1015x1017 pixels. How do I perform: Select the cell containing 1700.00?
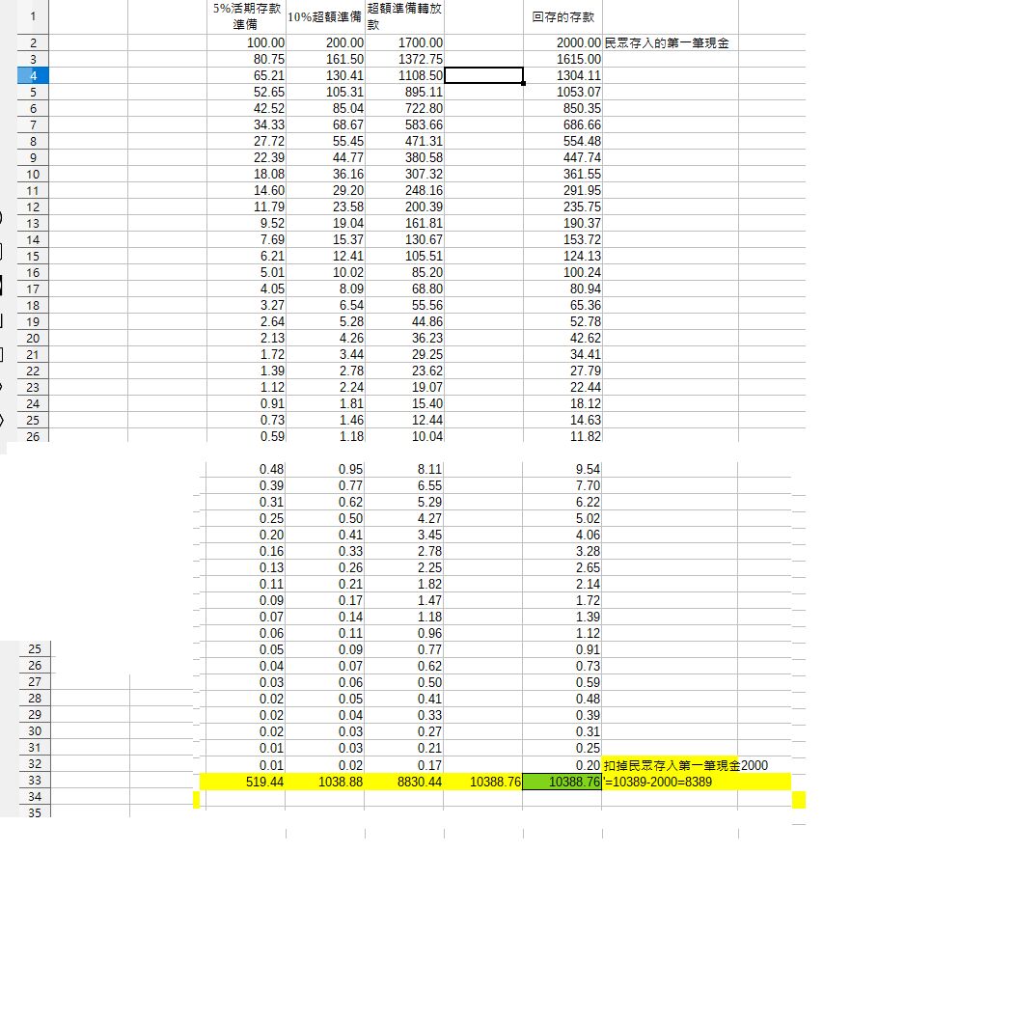[404, 43]
